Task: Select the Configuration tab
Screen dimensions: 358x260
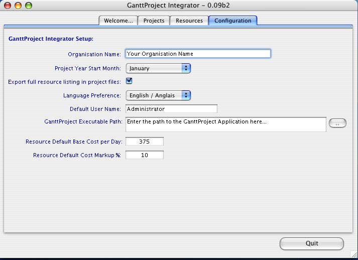Action: coord(232,21)
